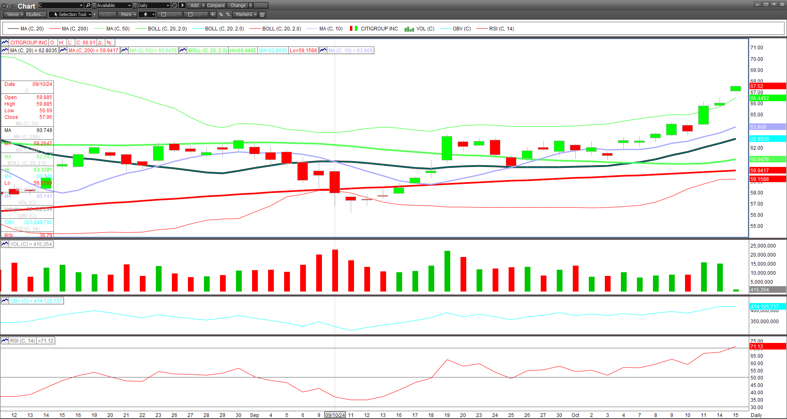
Task: Click the red and green CITIGROUP INC legend swatch
Action: [x=354, y=29]
